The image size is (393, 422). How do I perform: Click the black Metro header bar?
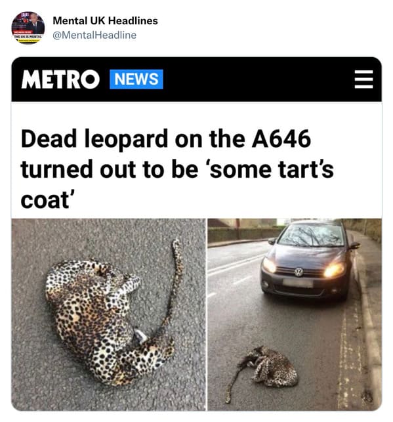[x=196, y=79]
